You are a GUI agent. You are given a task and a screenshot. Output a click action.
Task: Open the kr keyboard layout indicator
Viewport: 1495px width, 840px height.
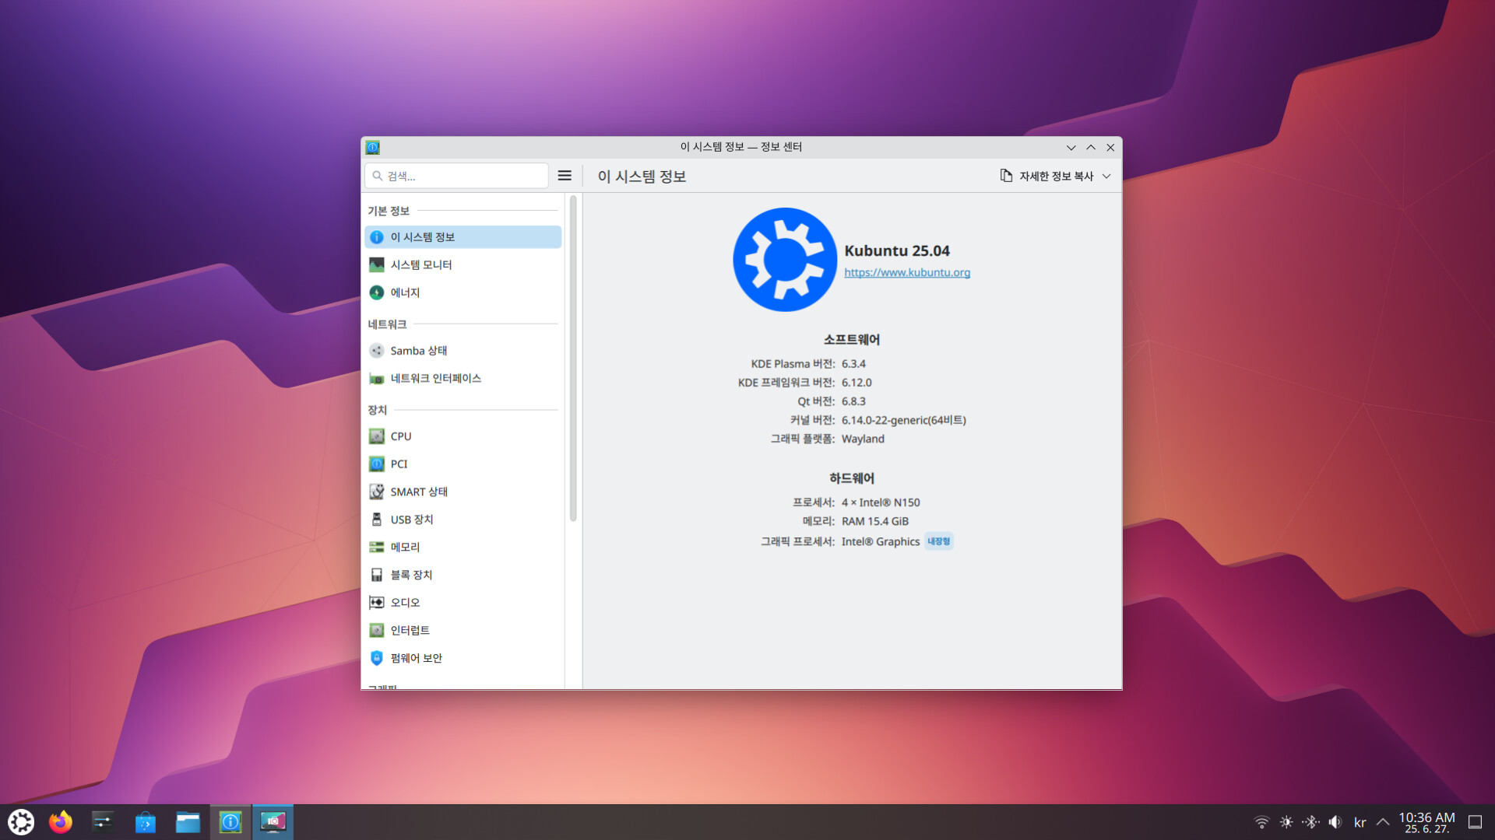1360,822
